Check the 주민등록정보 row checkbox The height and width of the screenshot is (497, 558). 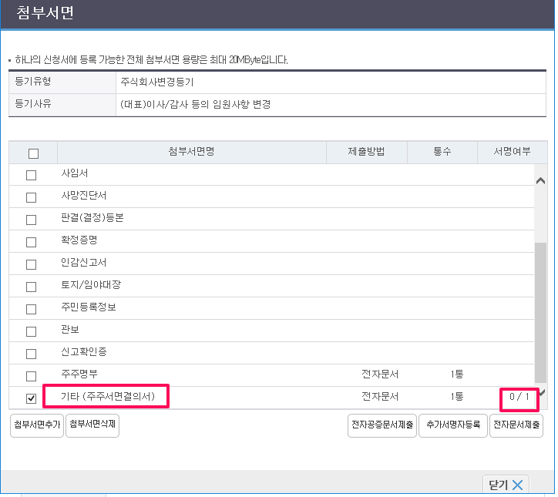32,309
